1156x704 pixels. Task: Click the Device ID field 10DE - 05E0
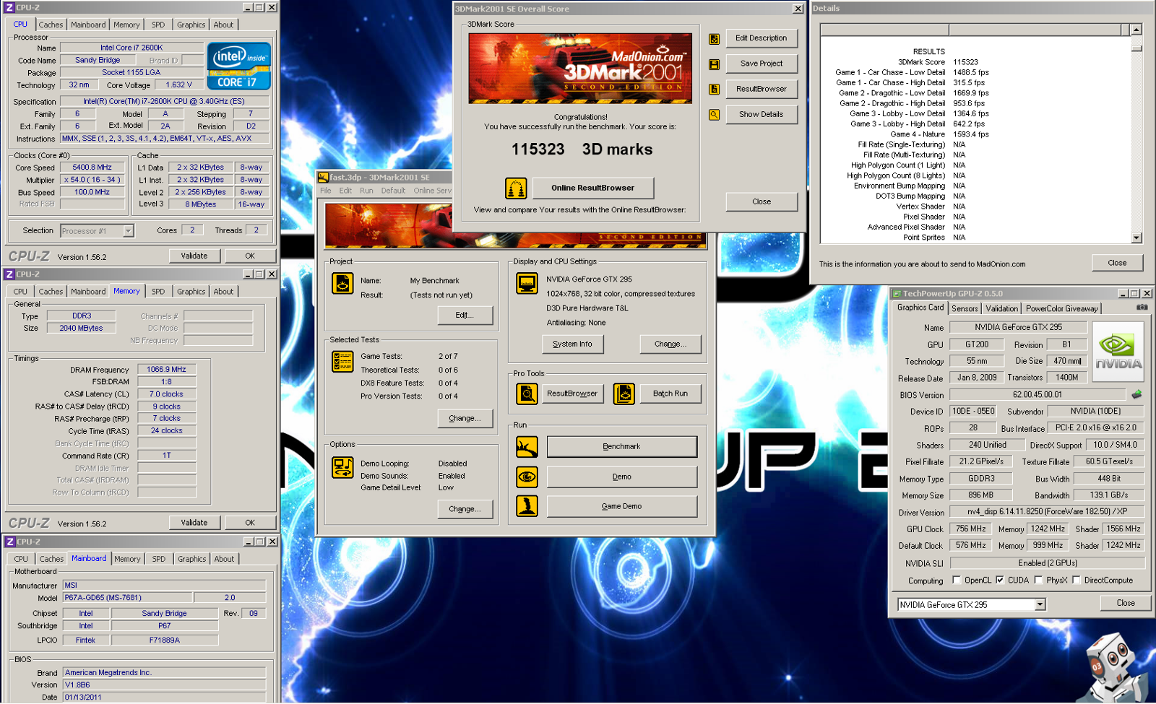click(973, 412)
